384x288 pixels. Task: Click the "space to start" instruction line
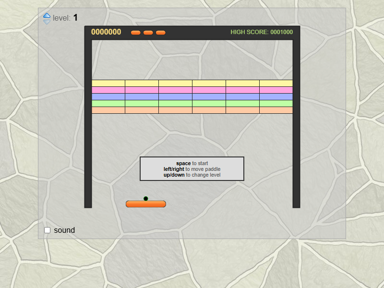tap(192, 163)
